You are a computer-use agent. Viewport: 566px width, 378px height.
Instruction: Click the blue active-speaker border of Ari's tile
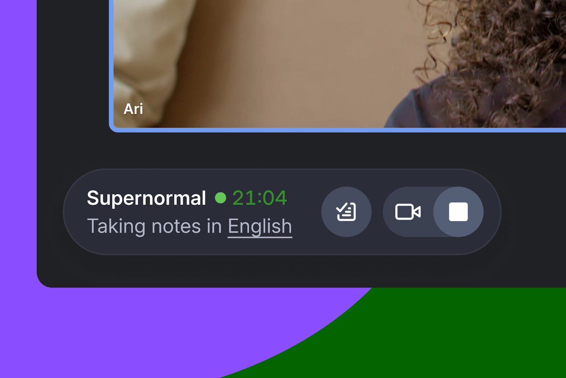(340, 130)
